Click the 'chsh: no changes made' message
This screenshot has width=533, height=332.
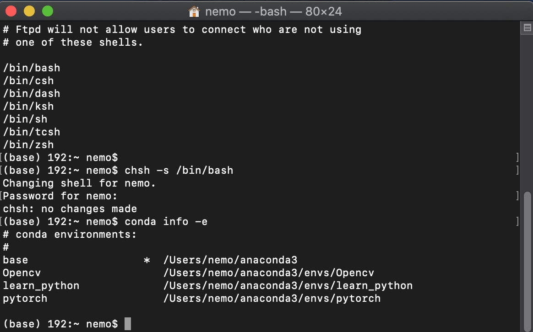(x=70, y=209)
